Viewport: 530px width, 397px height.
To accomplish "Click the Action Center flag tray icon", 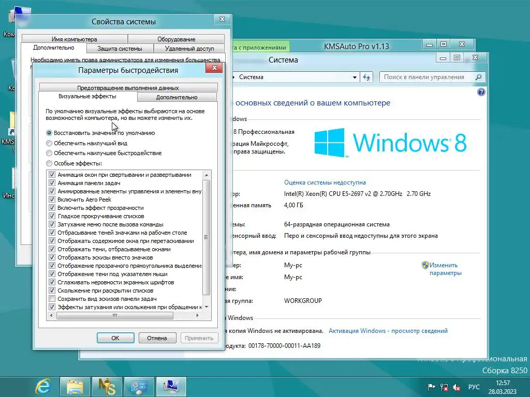I will point(431,387).
